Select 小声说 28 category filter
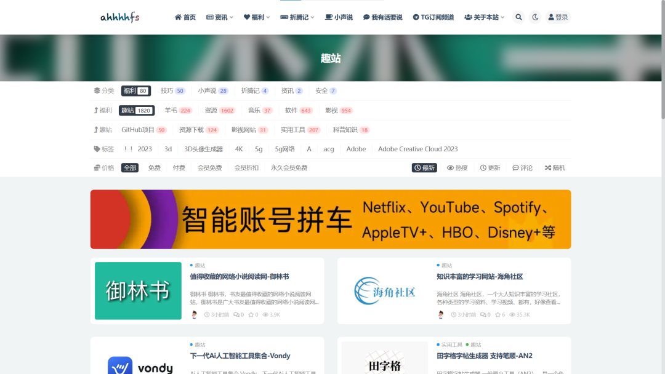This screenshot has width=665, height=374. pyautogui.click(x=213, y=90)
